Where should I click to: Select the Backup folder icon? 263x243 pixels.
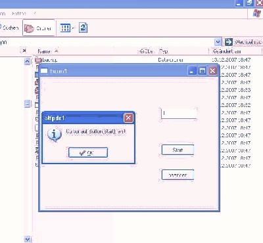click(38, 60)
